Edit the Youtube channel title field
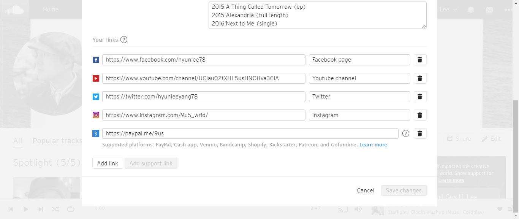This screenshot has width=519, height=219. [359, 78]
